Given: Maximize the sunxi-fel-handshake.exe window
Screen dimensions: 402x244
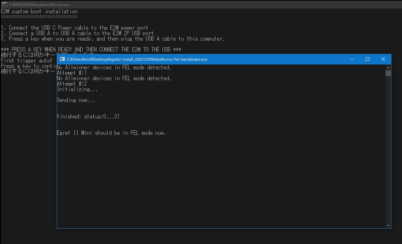Looking at the screenshot, I should (367, 59).
